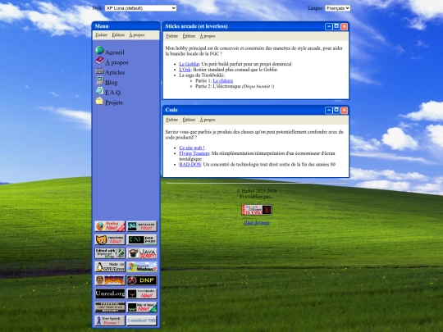Image resolution: width=443 pixels, height=332 pixels.
Task: Click the book icon beside À propos
Action: point(99,60)
